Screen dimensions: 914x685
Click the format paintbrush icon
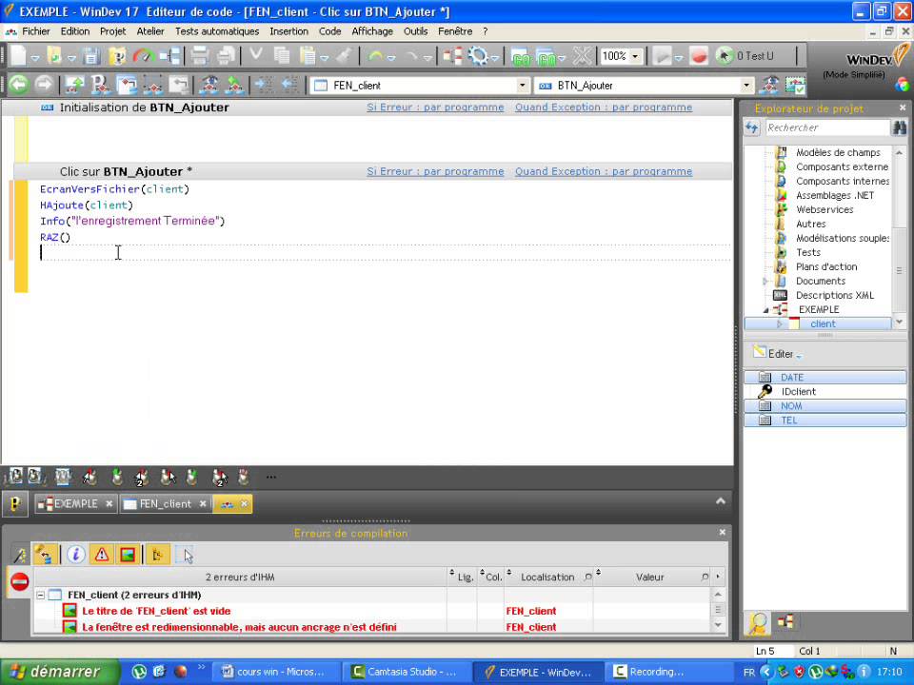coord(344,56)
